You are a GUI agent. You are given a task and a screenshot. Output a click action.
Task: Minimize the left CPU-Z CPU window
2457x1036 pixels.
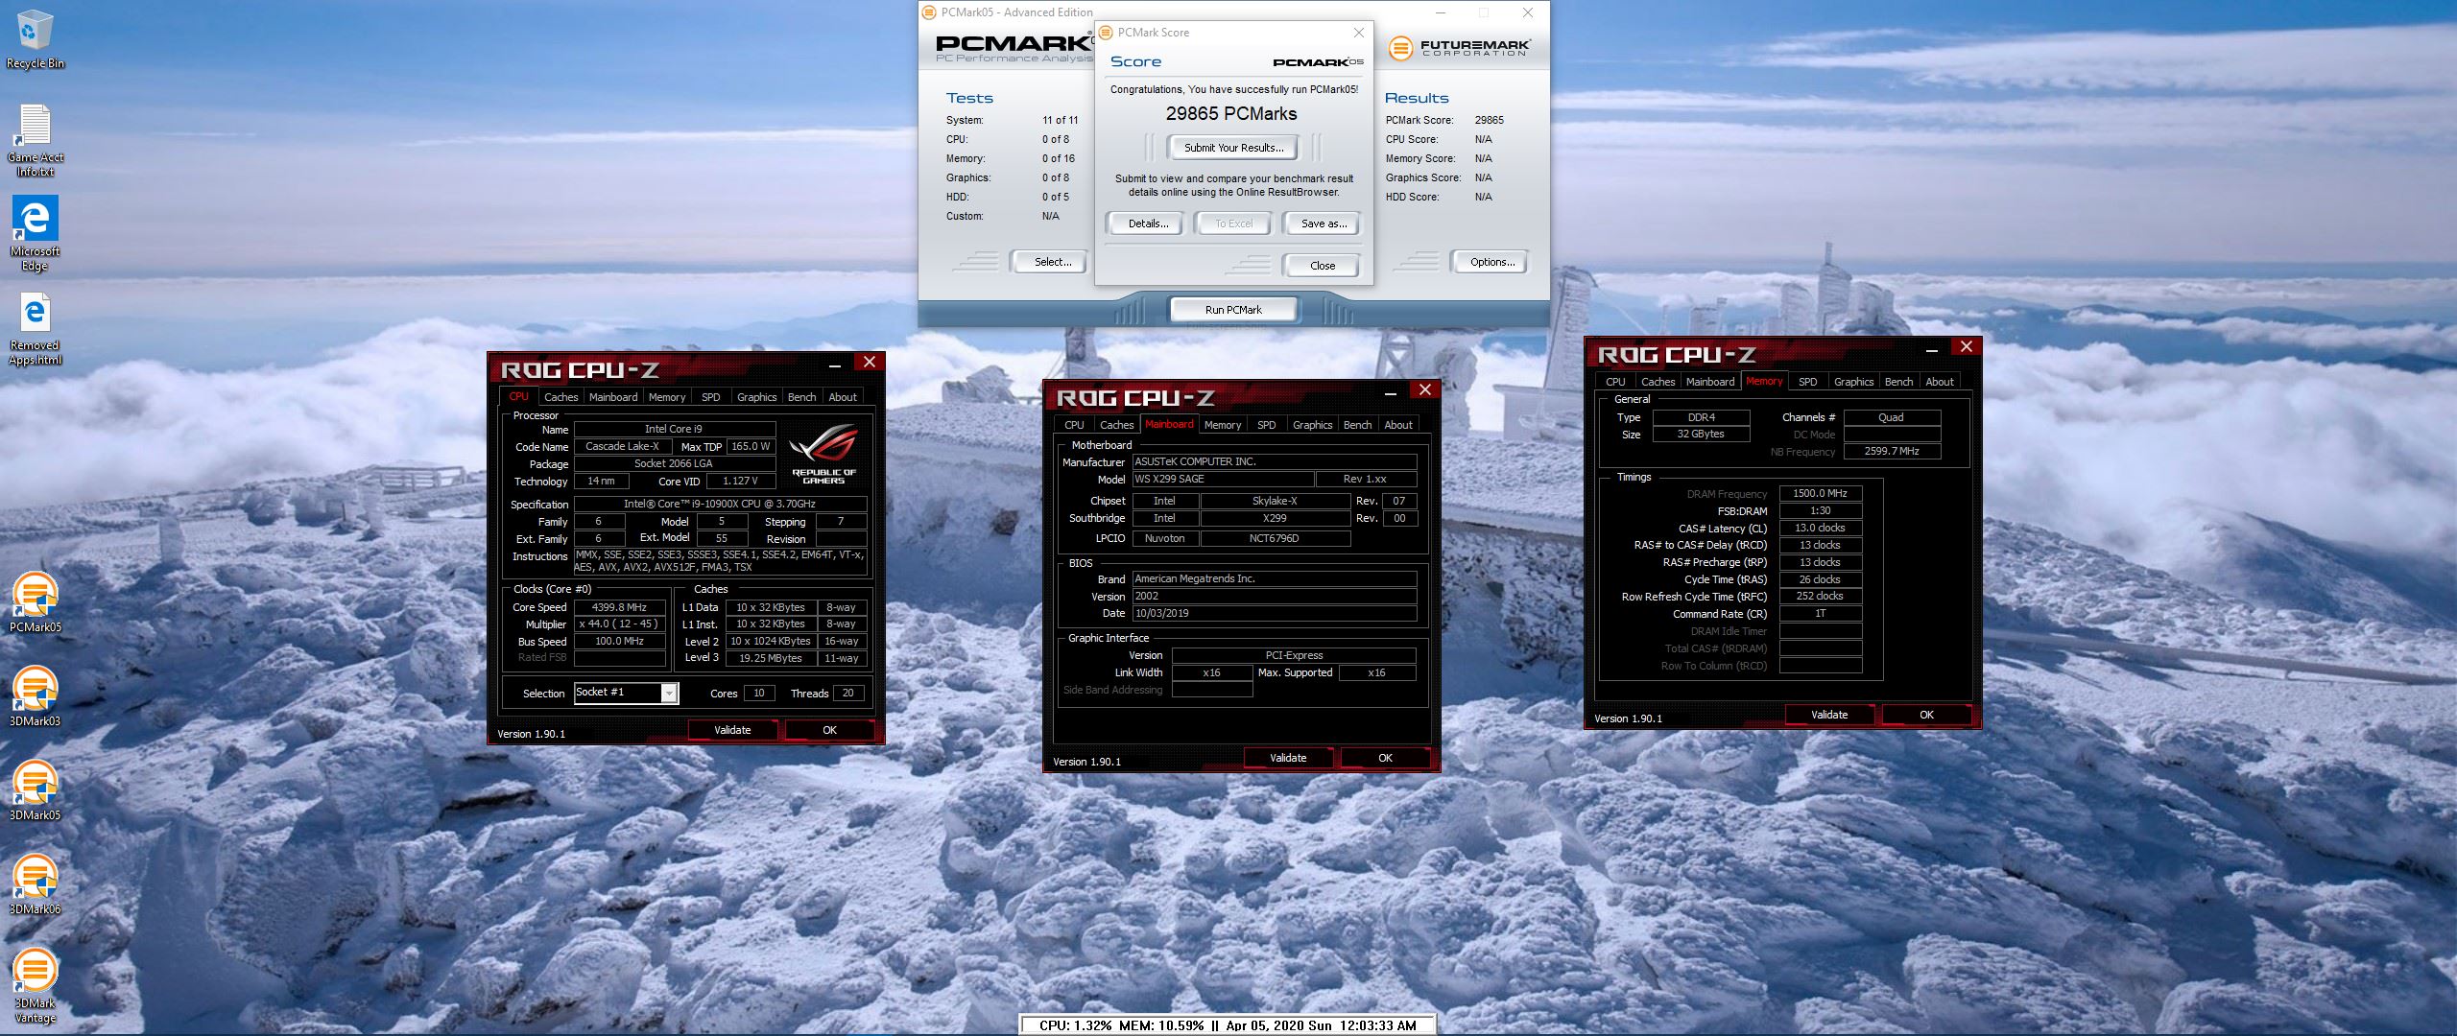tap(835, 364)
